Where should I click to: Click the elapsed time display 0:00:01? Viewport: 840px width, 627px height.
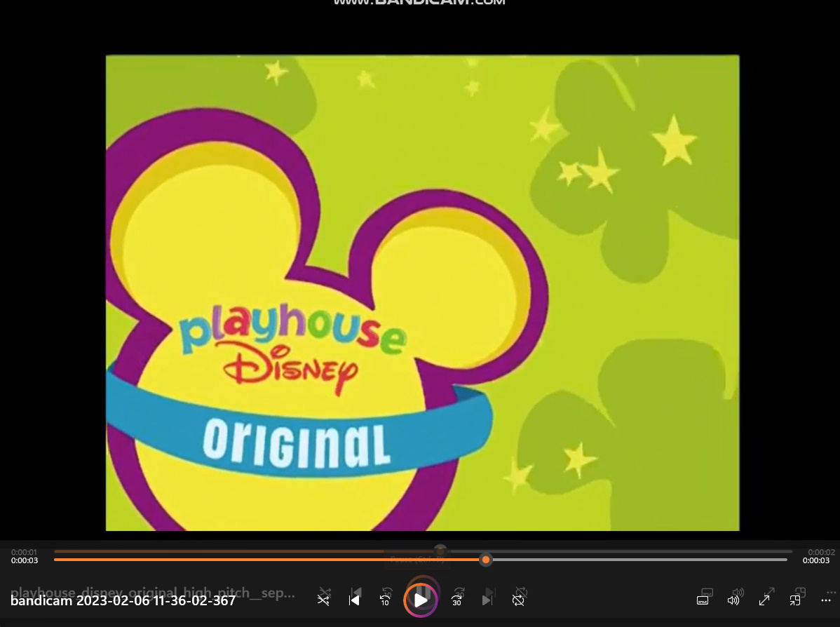(x=24, y=552)
